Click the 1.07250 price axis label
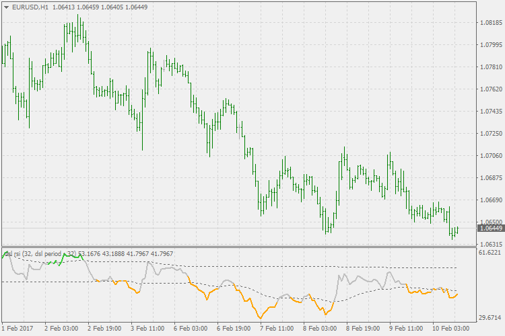The image size is (505, 336). (x=490, y=134)
